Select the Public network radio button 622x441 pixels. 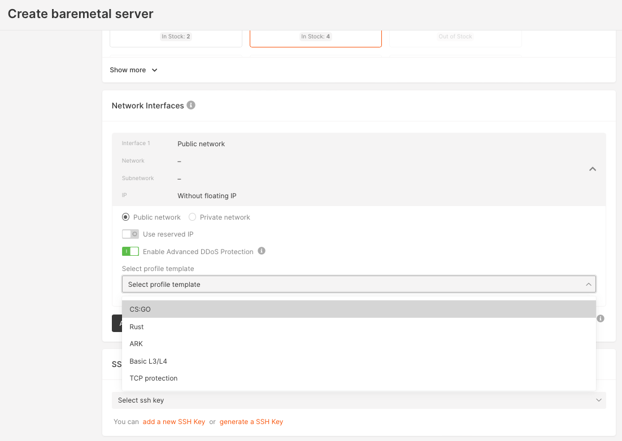[x=125, y=217]
